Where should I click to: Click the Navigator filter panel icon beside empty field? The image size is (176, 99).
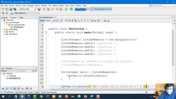point(36,71)
